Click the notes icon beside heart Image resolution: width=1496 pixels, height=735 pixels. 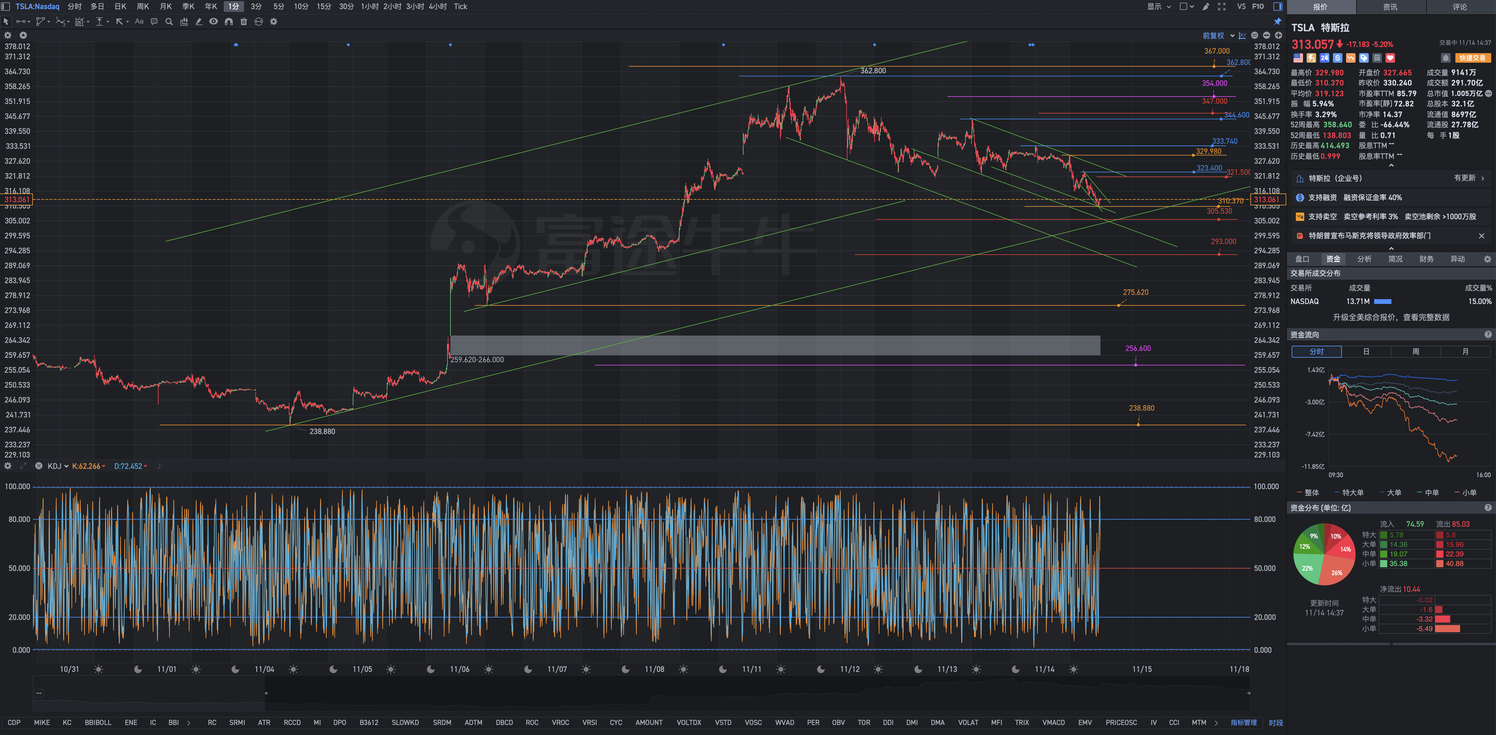click(1377, 58)
